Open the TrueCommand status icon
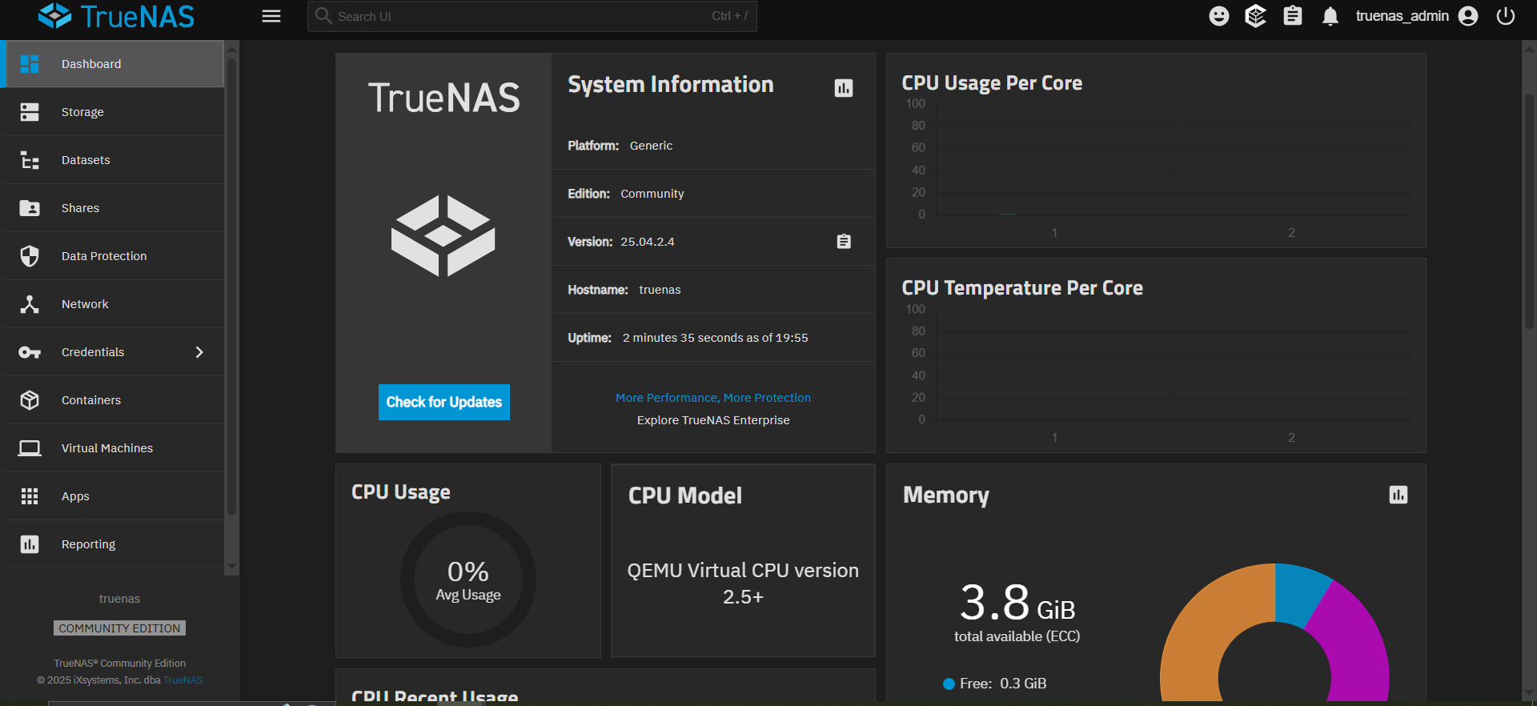 pyautogui.click(x=1256, y=16)
